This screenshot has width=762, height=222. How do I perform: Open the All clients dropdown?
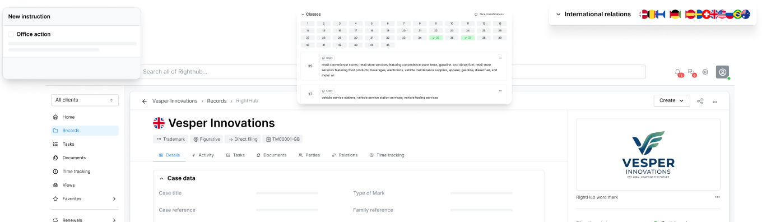click(x=85, y=100)
